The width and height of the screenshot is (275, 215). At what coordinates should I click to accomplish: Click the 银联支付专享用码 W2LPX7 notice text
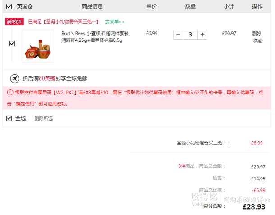click(135, 98)
